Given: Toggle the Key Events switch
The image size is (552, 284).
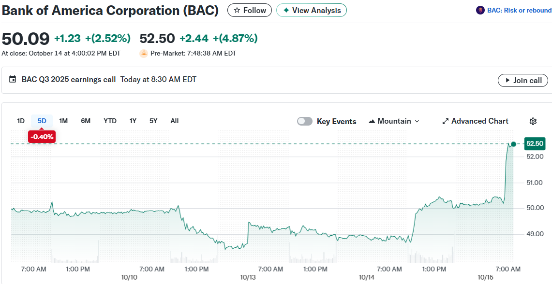Looking at the screenshot, I should click(x=305, y=121).
